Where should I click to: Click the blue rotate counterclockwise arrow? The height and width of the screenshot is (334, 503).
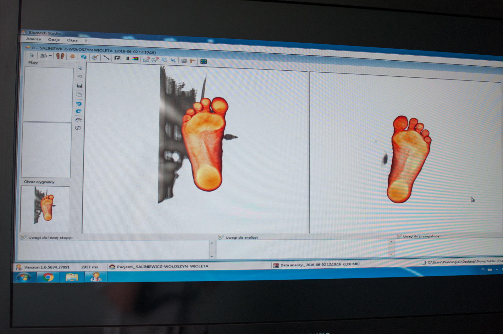click(x=79, y=103)
